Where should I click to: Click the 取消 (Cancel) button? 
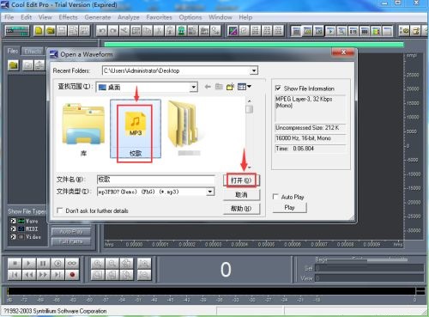click(x=241, y=195)
